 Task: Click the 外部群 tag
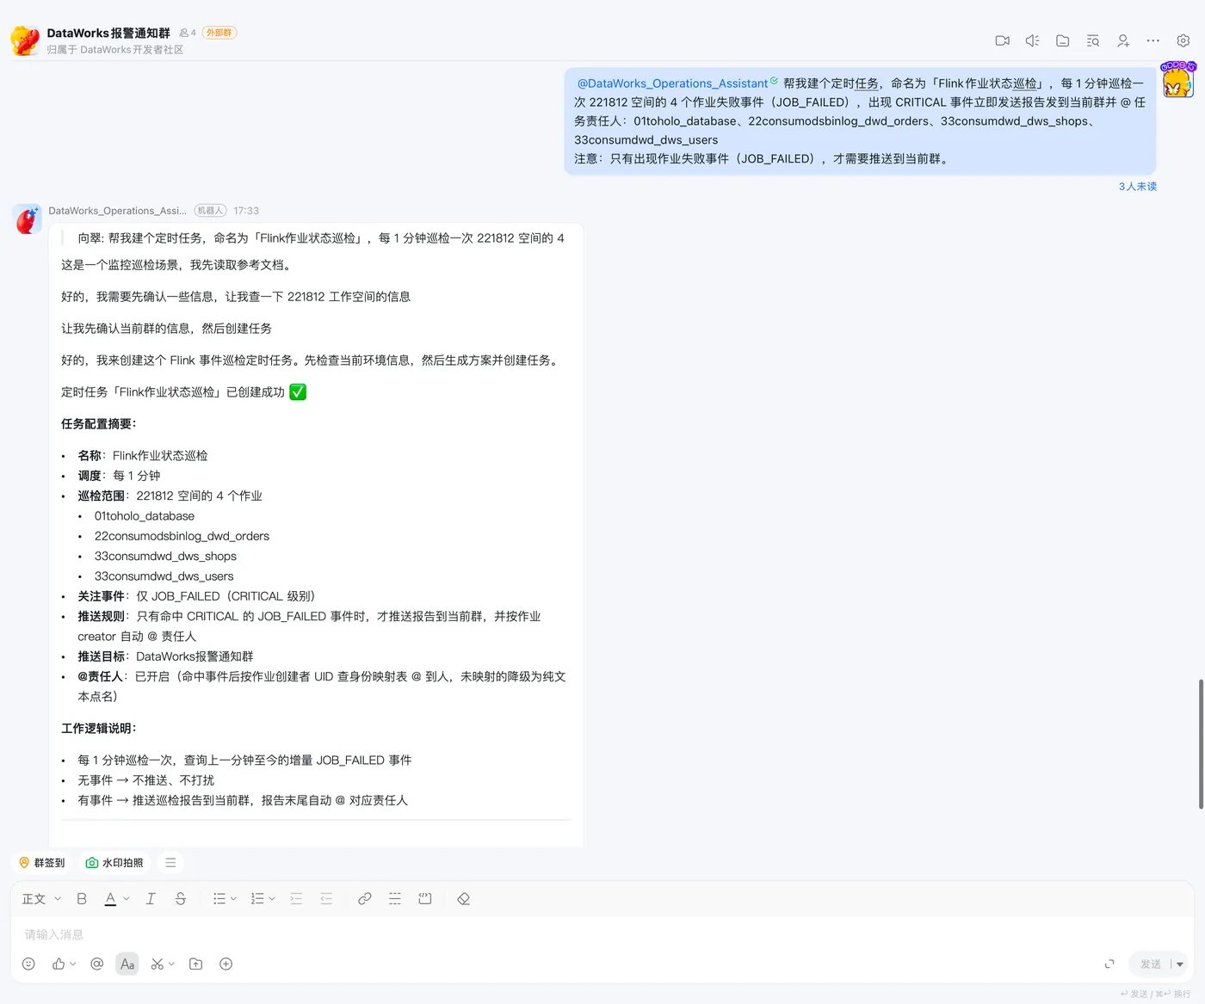pos(219,33)
